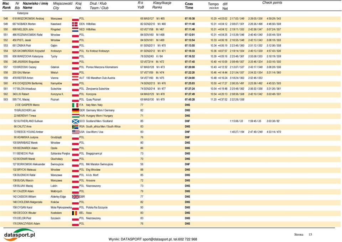The image size is (342, 242).
Task: Click the Polish flag beside ADAMSKA Justyna
Action: 75,138
